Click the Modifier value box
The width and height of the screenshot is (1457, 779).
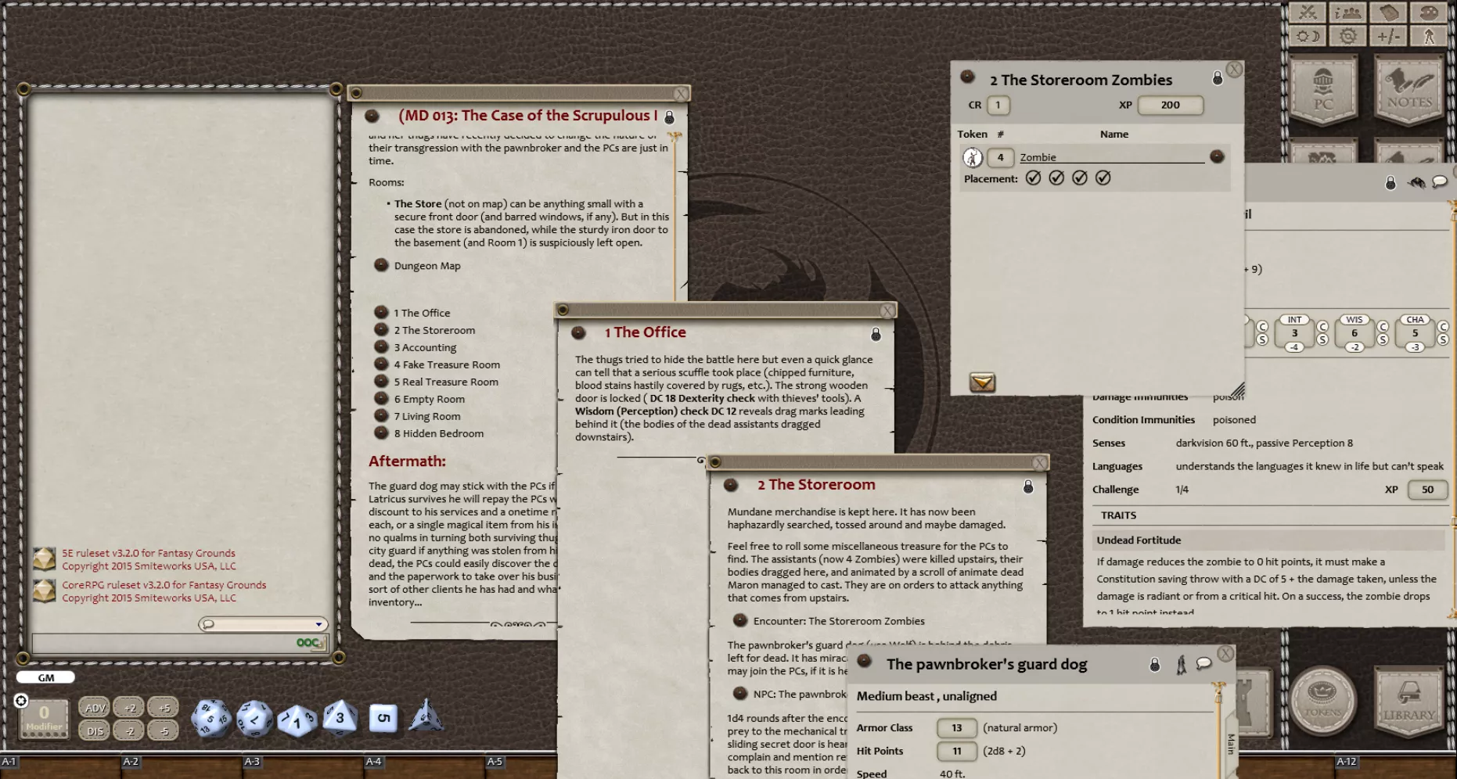44,717
